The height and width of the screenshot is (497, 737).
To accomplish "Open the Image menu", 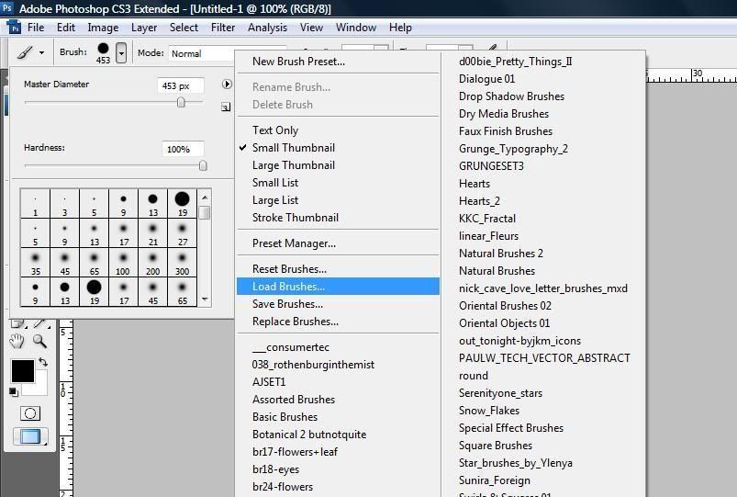I will [103, 28].
